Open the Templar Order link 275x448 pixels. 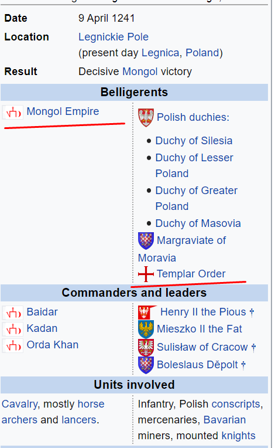[x=191, y=274]
